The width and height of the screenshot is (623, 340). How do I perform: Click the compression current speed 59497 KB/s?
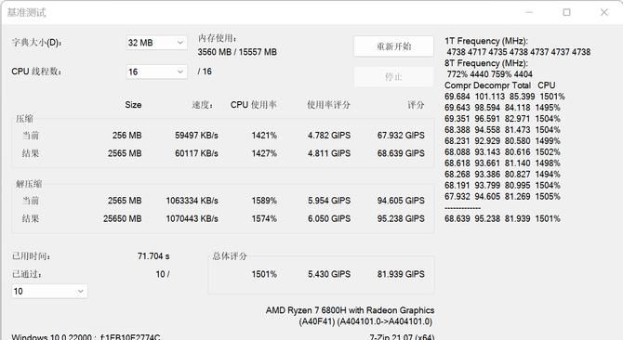(196, 136)
